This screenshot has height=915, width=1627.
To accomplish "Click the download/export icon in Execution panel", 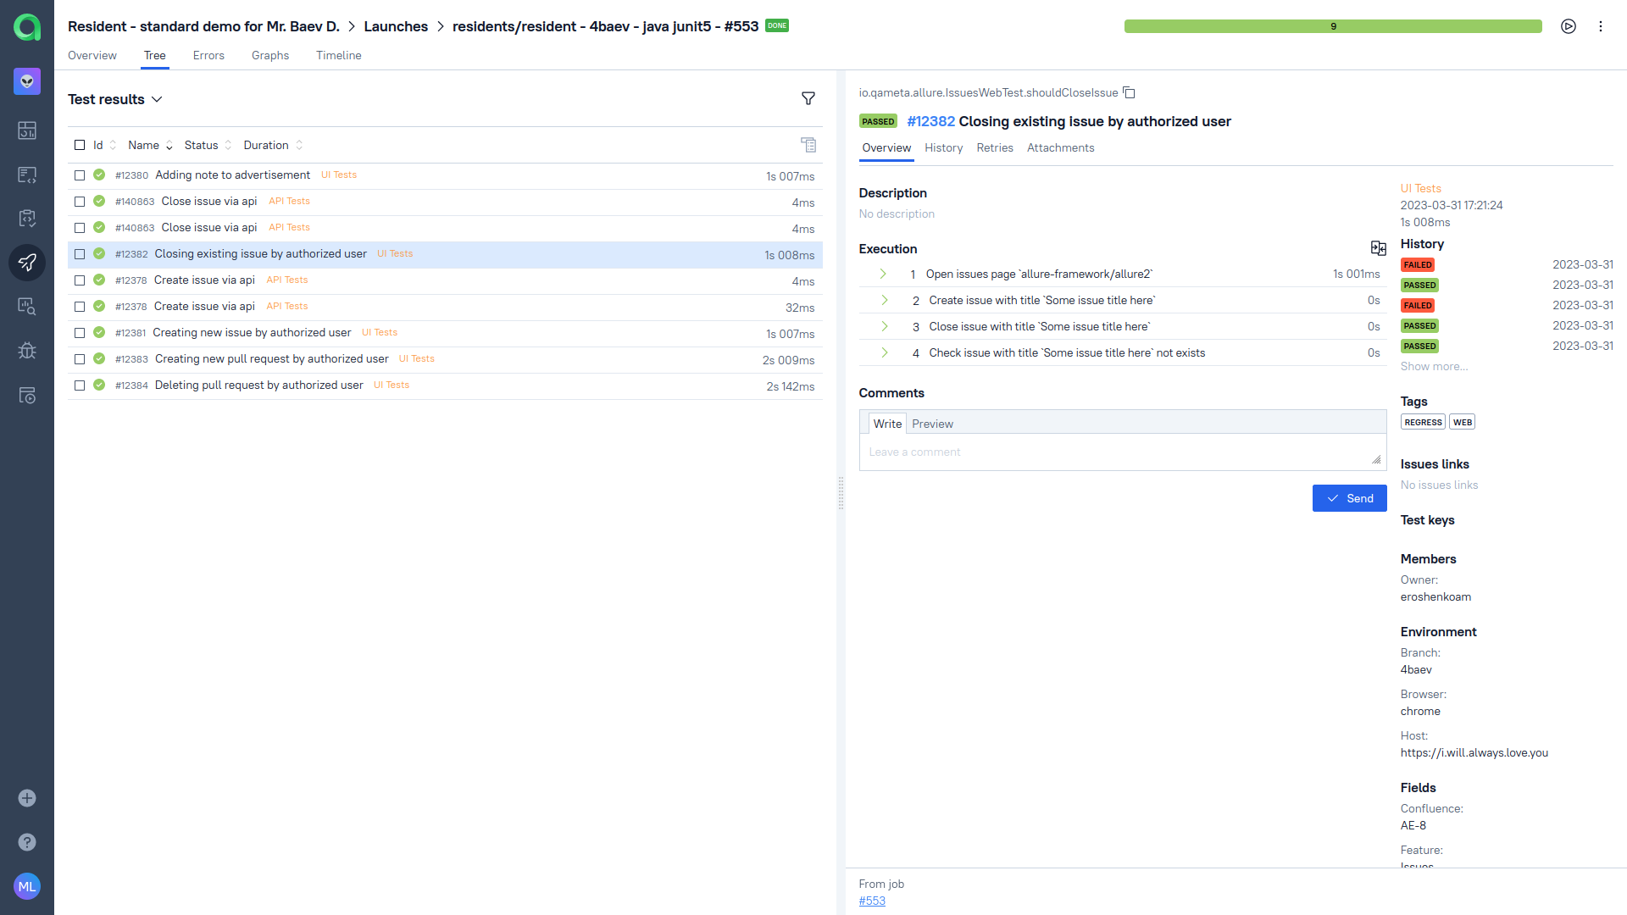I will pyautogui.click(x=1378, y=248).
